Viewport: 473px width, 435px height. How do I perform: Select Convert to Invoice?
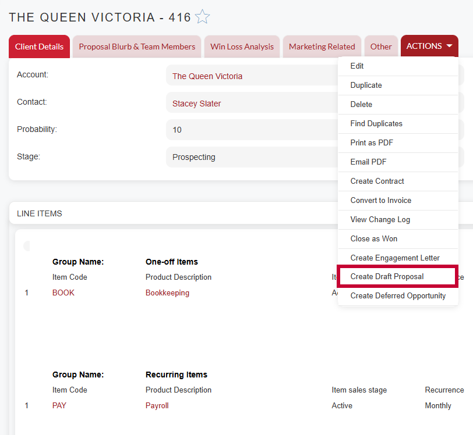(x=398, y=201)
